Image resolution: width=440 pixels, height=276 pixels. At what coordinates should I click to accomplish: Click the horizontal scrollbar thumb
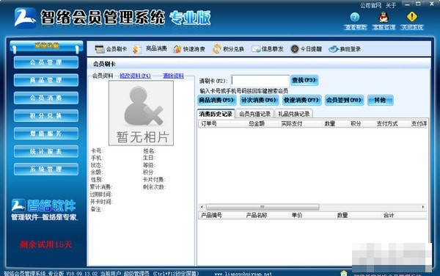pos(263,207)
